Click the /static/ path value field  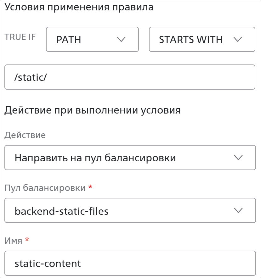coord(130,77)
